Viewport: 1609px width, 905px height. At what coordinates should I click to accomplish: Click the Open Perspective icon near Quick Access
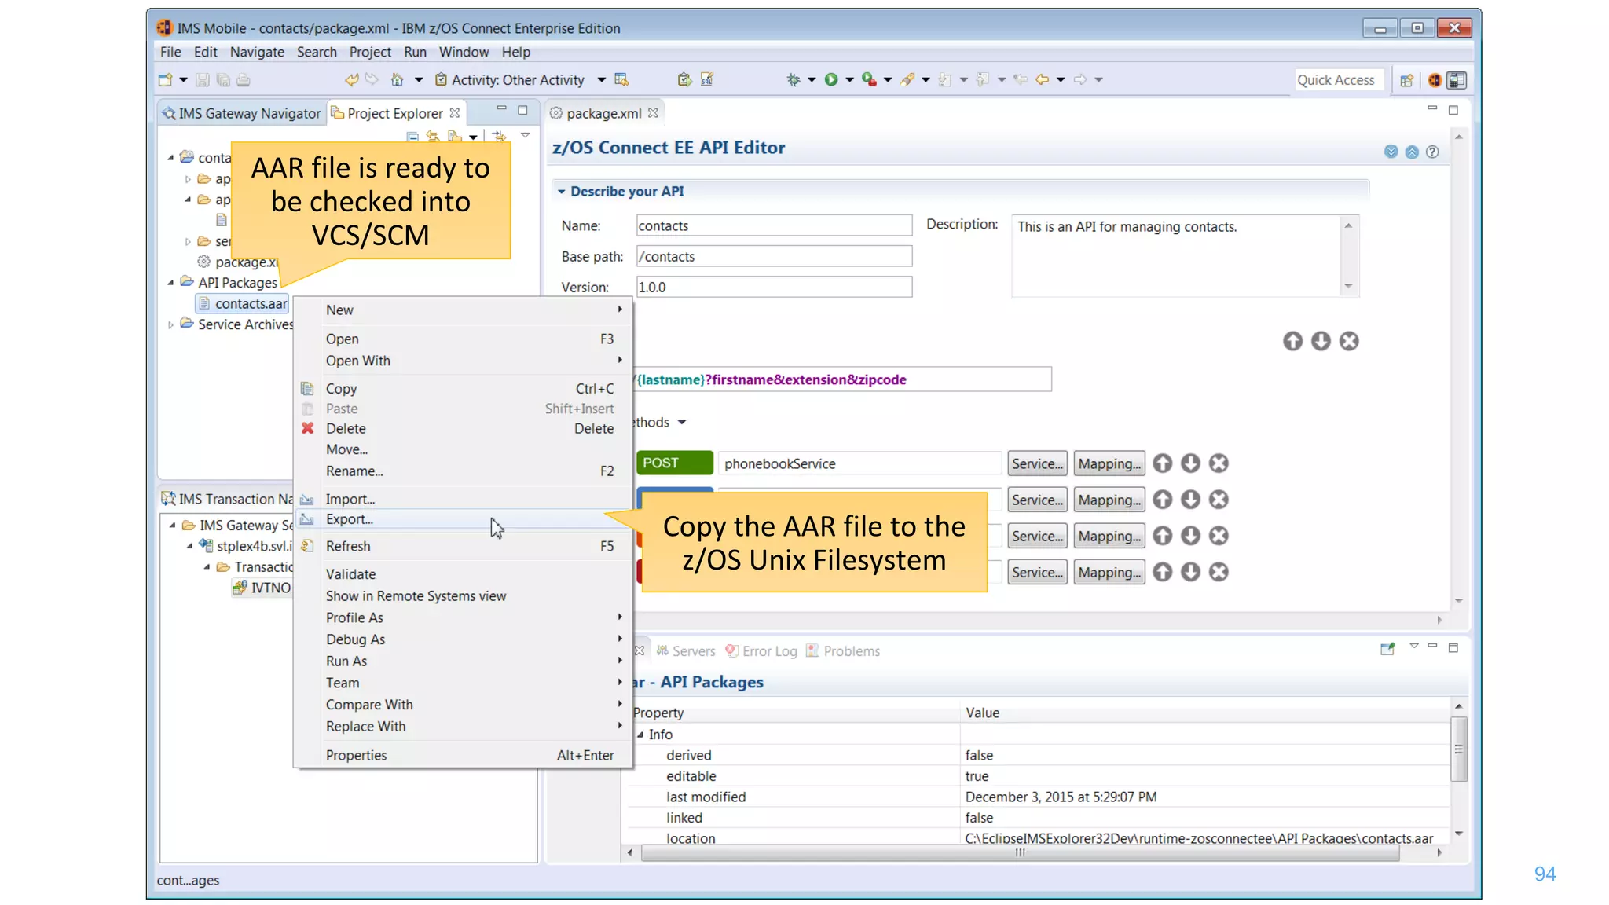pyautogui.click(x=1406, y=80)
